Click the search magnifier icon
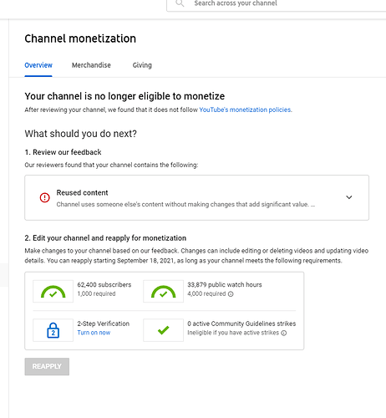This screenshot has height=418, width=386. click(x=180, y=3)
